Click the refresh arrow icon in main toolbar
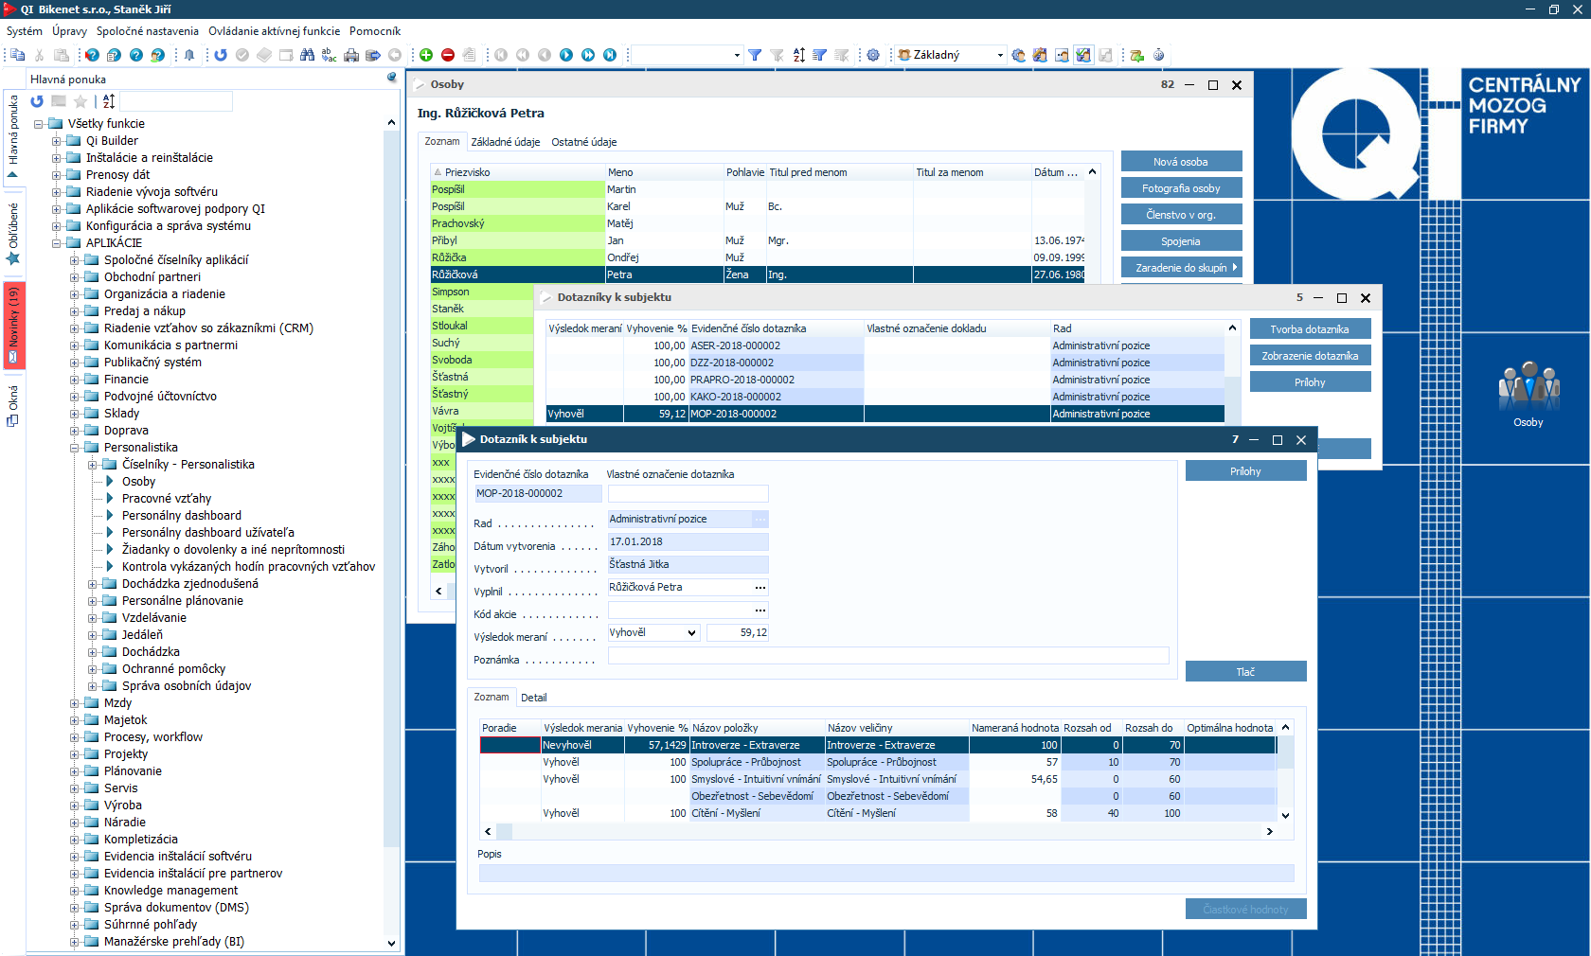The height and width of the screenshot is (956, 1591). (221, 55)
